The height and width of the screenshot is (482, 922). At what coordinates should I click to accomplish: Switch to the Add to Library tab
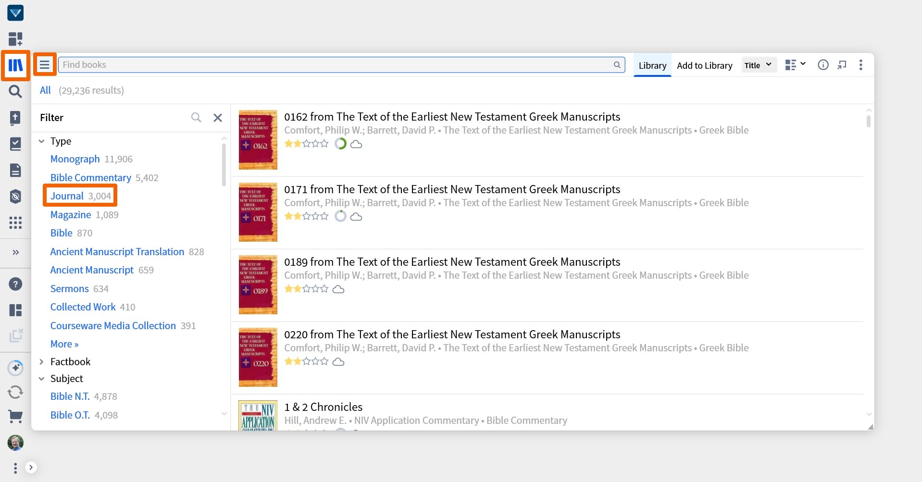[704, 65]
